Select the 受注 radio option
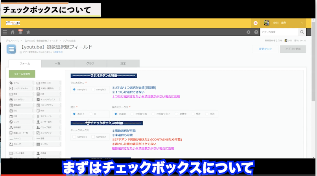 click(193, 114)
